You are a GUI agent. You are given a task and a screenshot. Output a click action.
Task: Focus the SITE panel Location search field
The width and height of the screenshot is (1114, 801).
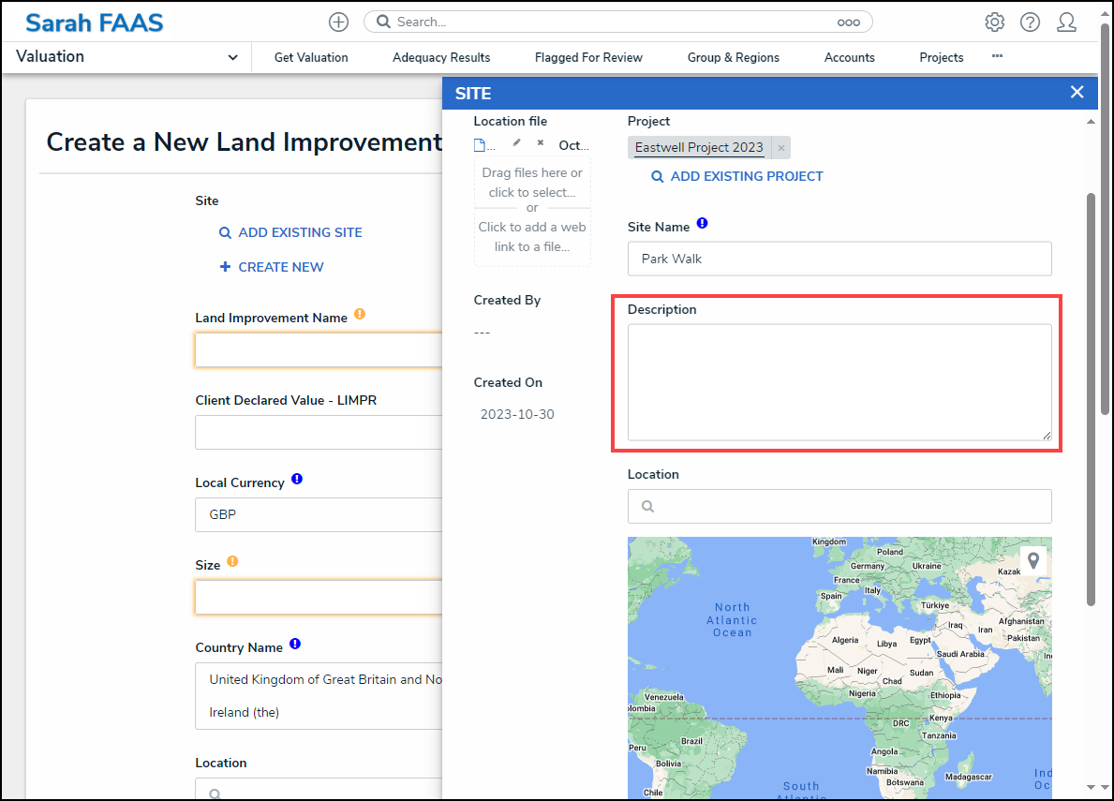(x=839, y=506)
